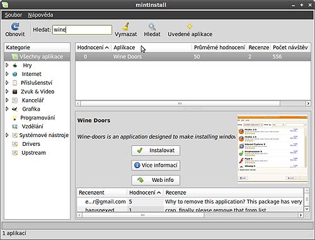Click the Vymazat broom icon
The width and height of the screenshot is (315, 240).
pos(126,27)
